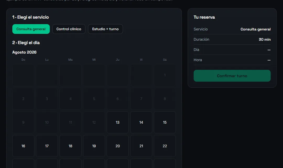Click the Sá weekday column header
Screen dimensions: 283x168
click(x=165, y=60)
